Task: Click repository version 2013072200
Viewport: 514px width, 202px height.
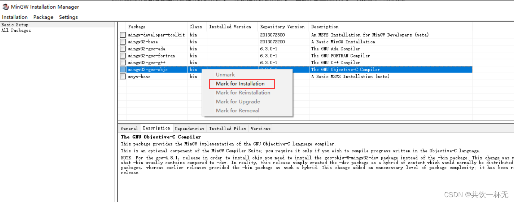Action: coord(272,42)
